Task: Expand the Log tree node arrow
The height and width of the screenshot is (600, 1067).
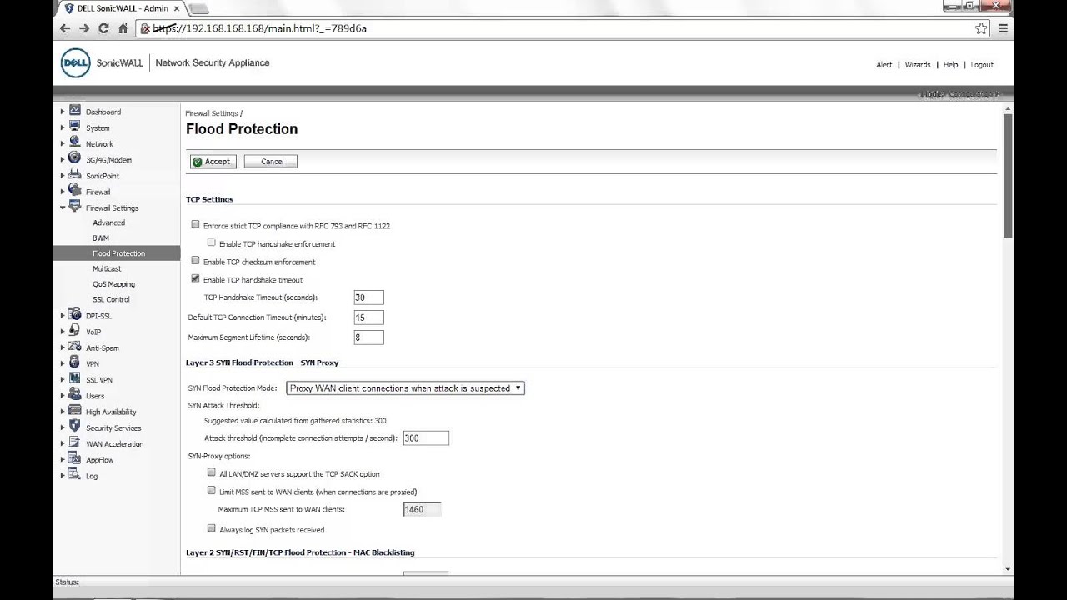Action: tap(63, 476)
